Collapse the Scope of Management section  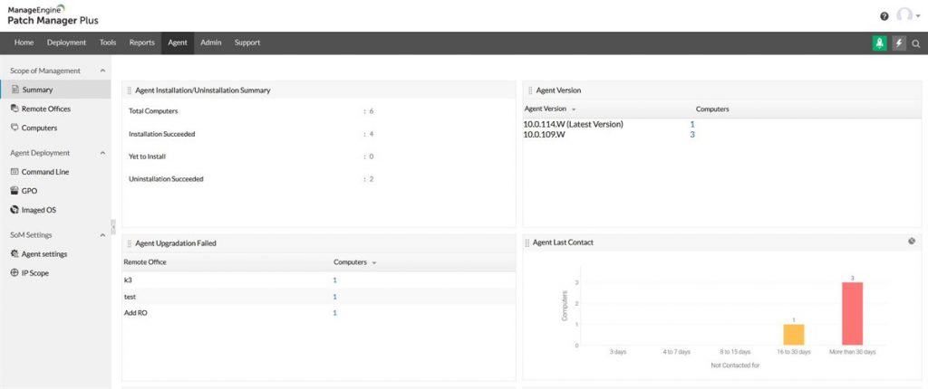pos(102,71)
